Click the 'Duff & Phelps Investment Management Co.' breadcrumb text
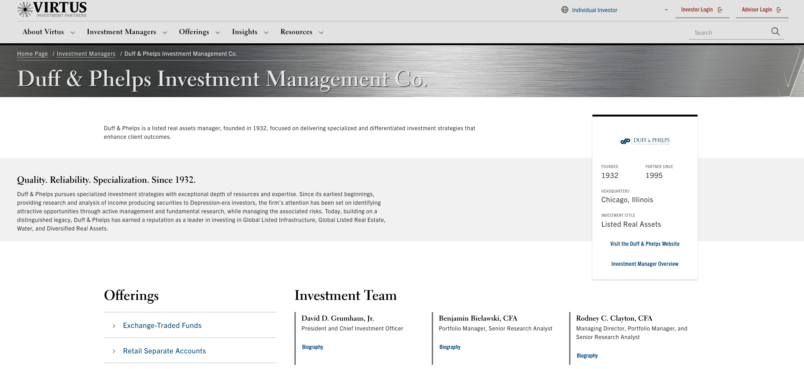The width and height of the screenshot is (804, 369). pyautogui.click(x=181, y=54)
